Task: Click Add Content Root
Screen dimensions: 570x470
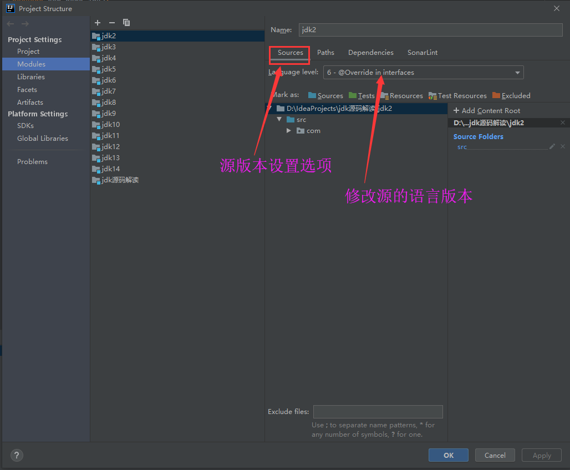Action: click(x=487, y=110)
